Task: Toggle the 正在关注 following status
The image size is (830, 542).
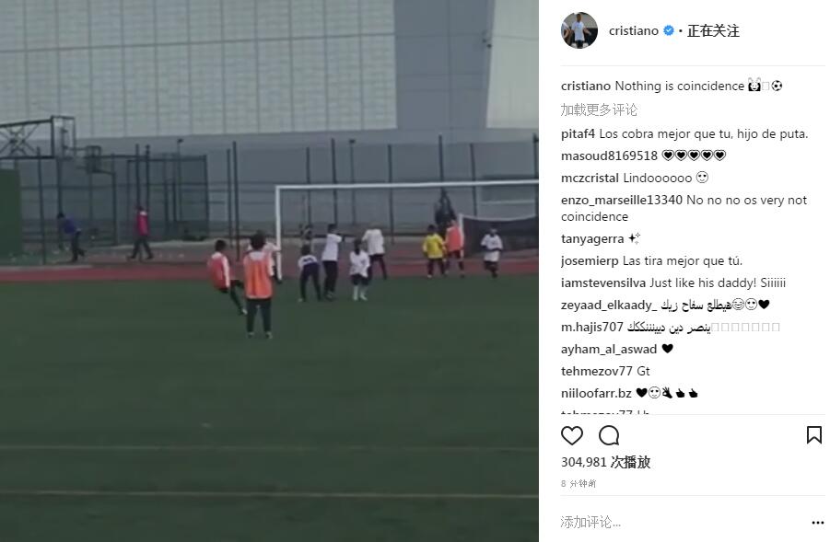Action: coord(712,30)
